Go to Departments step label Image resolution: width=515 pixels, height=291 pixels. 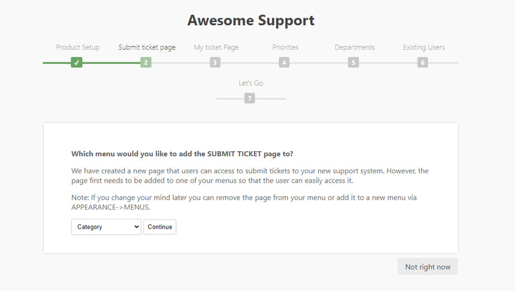(x=354, y=47)
